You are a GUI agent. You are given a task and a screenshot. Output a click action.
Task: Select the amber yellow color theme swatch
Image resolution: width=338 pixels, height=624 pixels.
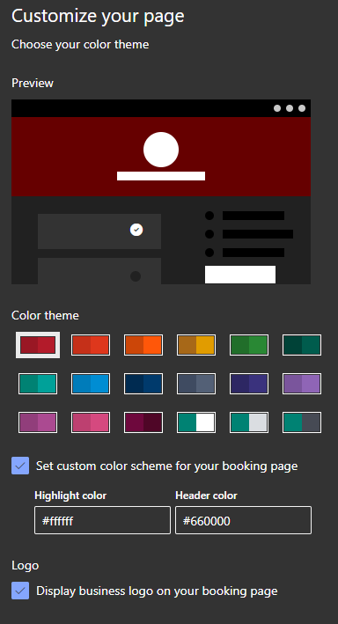pyautogui.click(x=196, y=345)
